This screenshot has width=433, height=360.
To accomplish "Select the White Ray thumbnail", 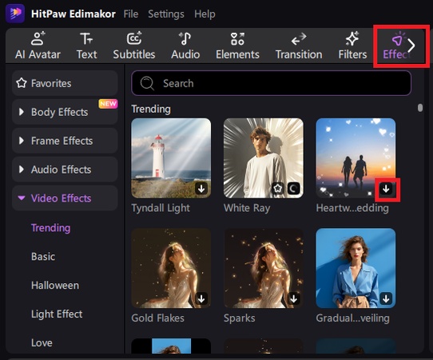I will click(x=263, y=158).
